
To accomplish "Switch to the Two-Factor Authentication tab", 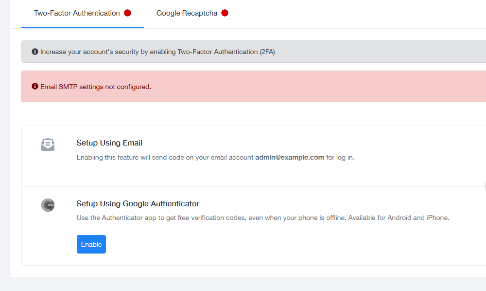I will (77, 13).
